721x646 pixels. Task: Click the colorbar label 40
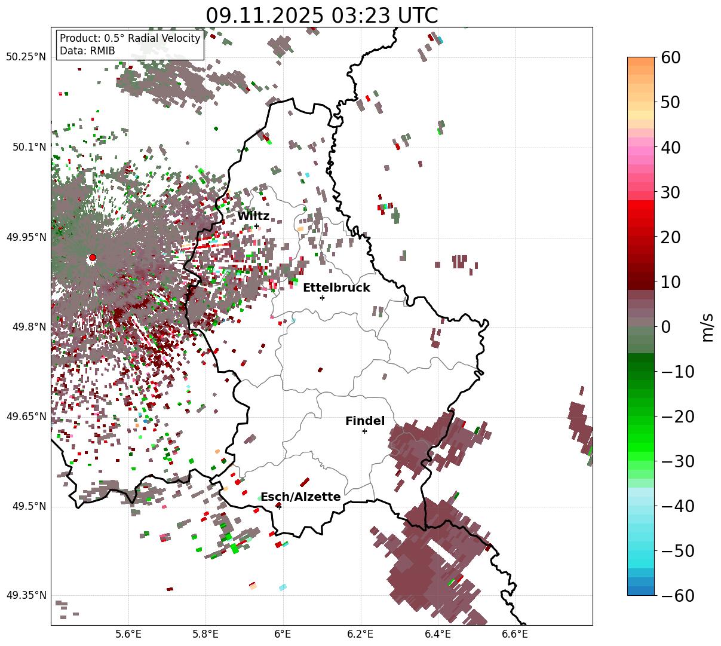(x=671, y=147)
